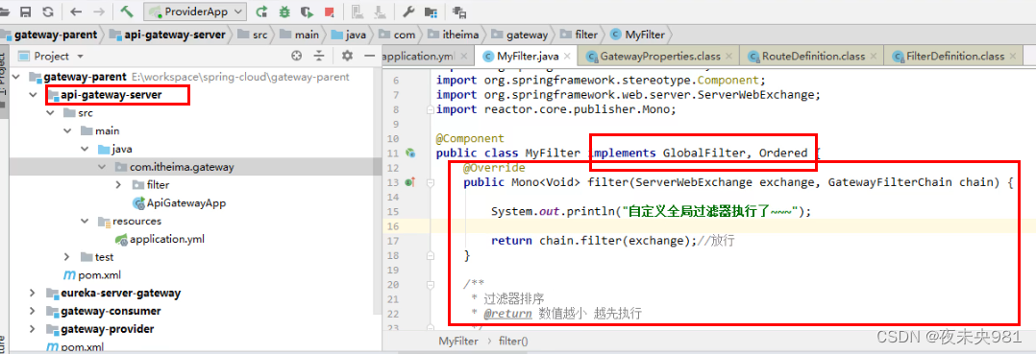1036x354 pixels.
Task: Collapse the resources folder node
Action: coord(85,221)
